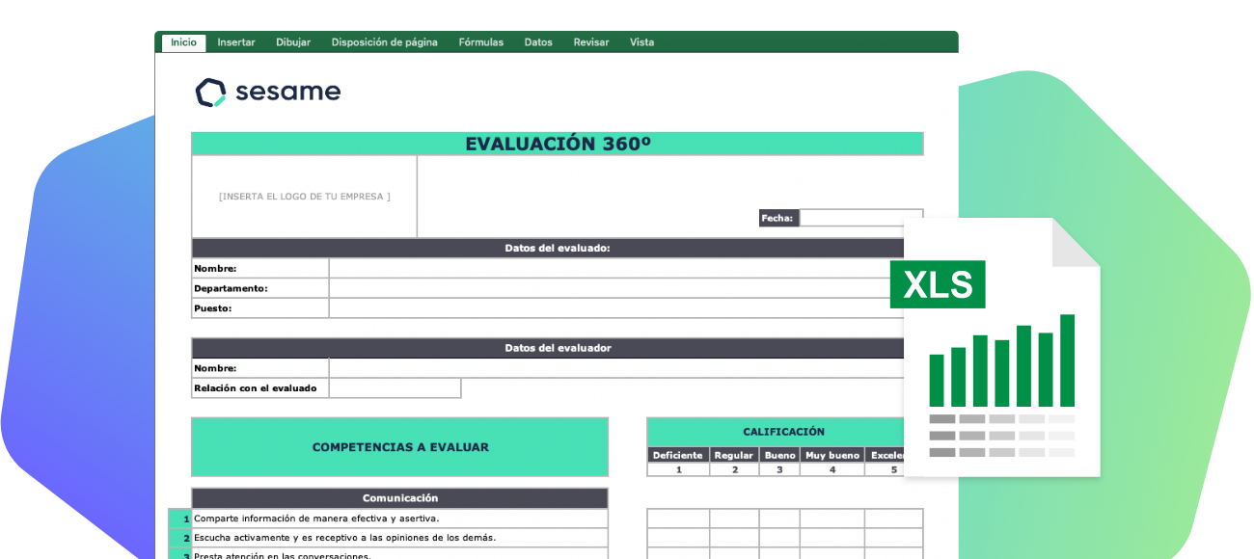Click the Dibujar tab
Image resolution: width=1254 pixels, height=559 pixels.
tap(292, 42)
